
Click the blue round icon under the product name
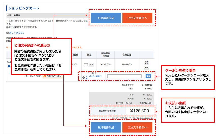click(x=9, y=66)
